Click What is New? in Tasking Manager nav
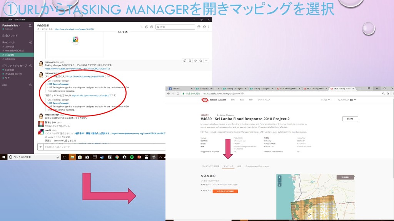Viewport: 394px width, 221px height. click(x=264, y=100)
